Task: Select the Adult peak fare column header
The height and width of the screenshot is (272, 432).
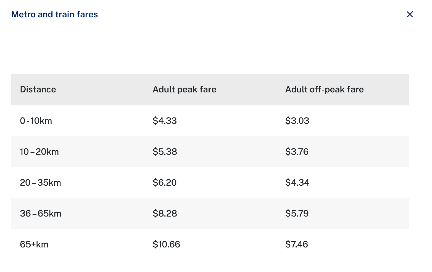Action: point(185,89)
